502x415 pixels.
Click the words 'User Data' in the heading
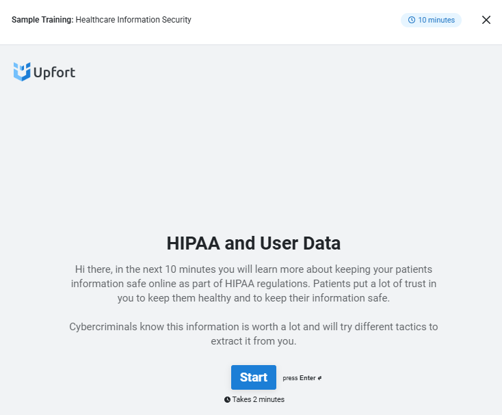pyautogui.click(x=300, y=243)
